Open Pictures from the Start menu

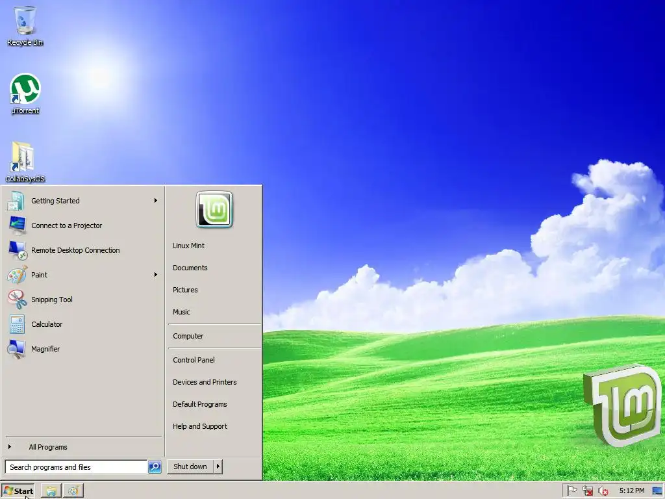(185, 290)
